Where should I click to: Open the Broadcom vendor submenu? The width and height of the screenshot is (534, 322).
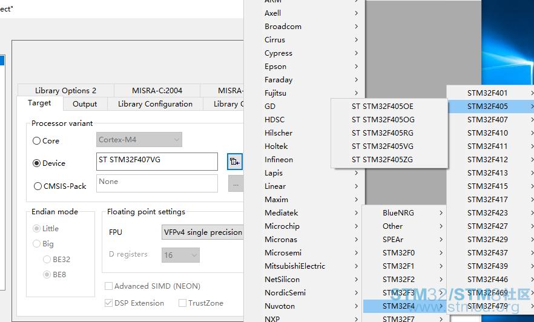click(305, 26)
